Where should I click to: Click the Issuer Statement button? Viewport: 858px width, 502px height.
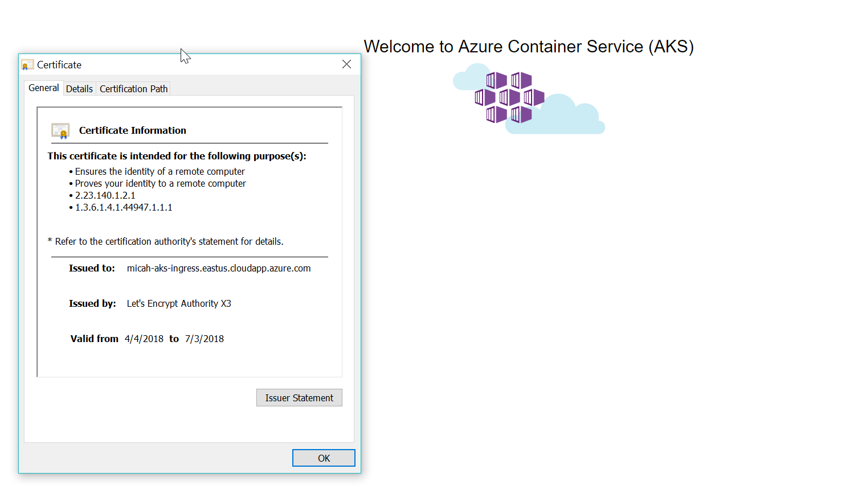[299, 398]
